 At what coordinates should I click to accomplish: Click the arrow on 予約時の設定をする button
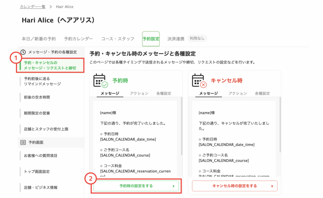click(x=173, y=186)
